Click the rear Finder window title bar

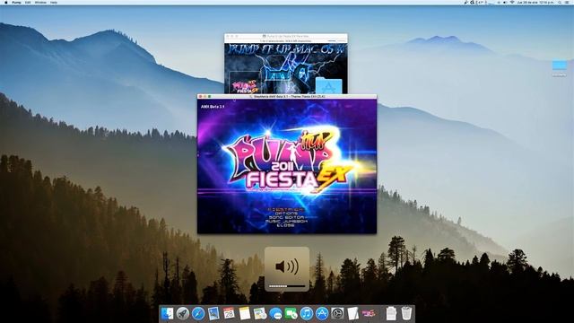pyautogui.click(x=286, y=36)
